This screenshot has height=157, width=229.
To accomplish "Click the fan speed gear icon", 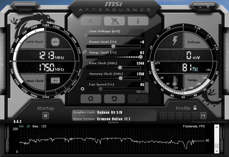I will (83, 89).
